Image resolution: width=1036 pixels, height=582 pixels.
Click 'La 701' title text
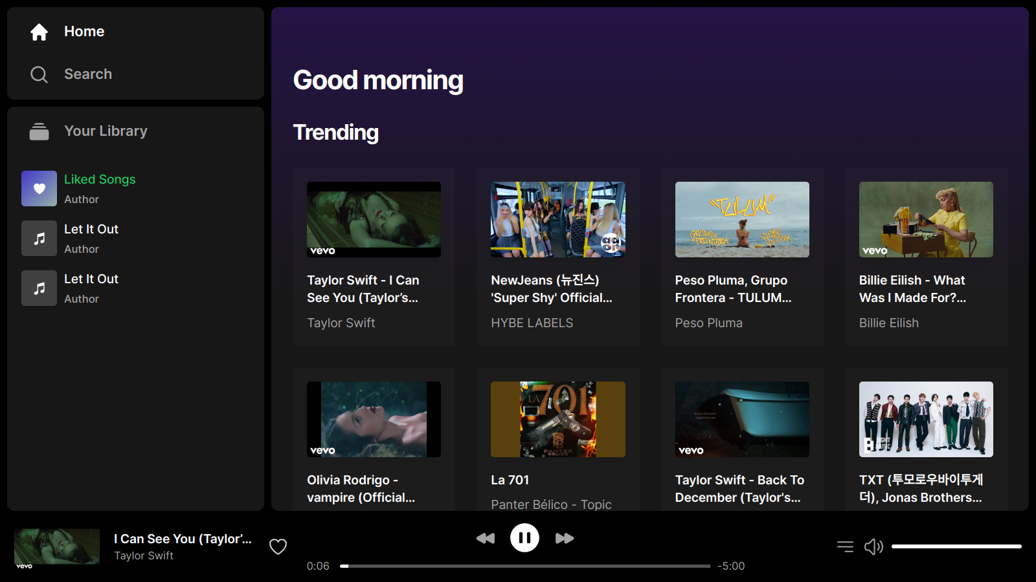coord(510,480)
